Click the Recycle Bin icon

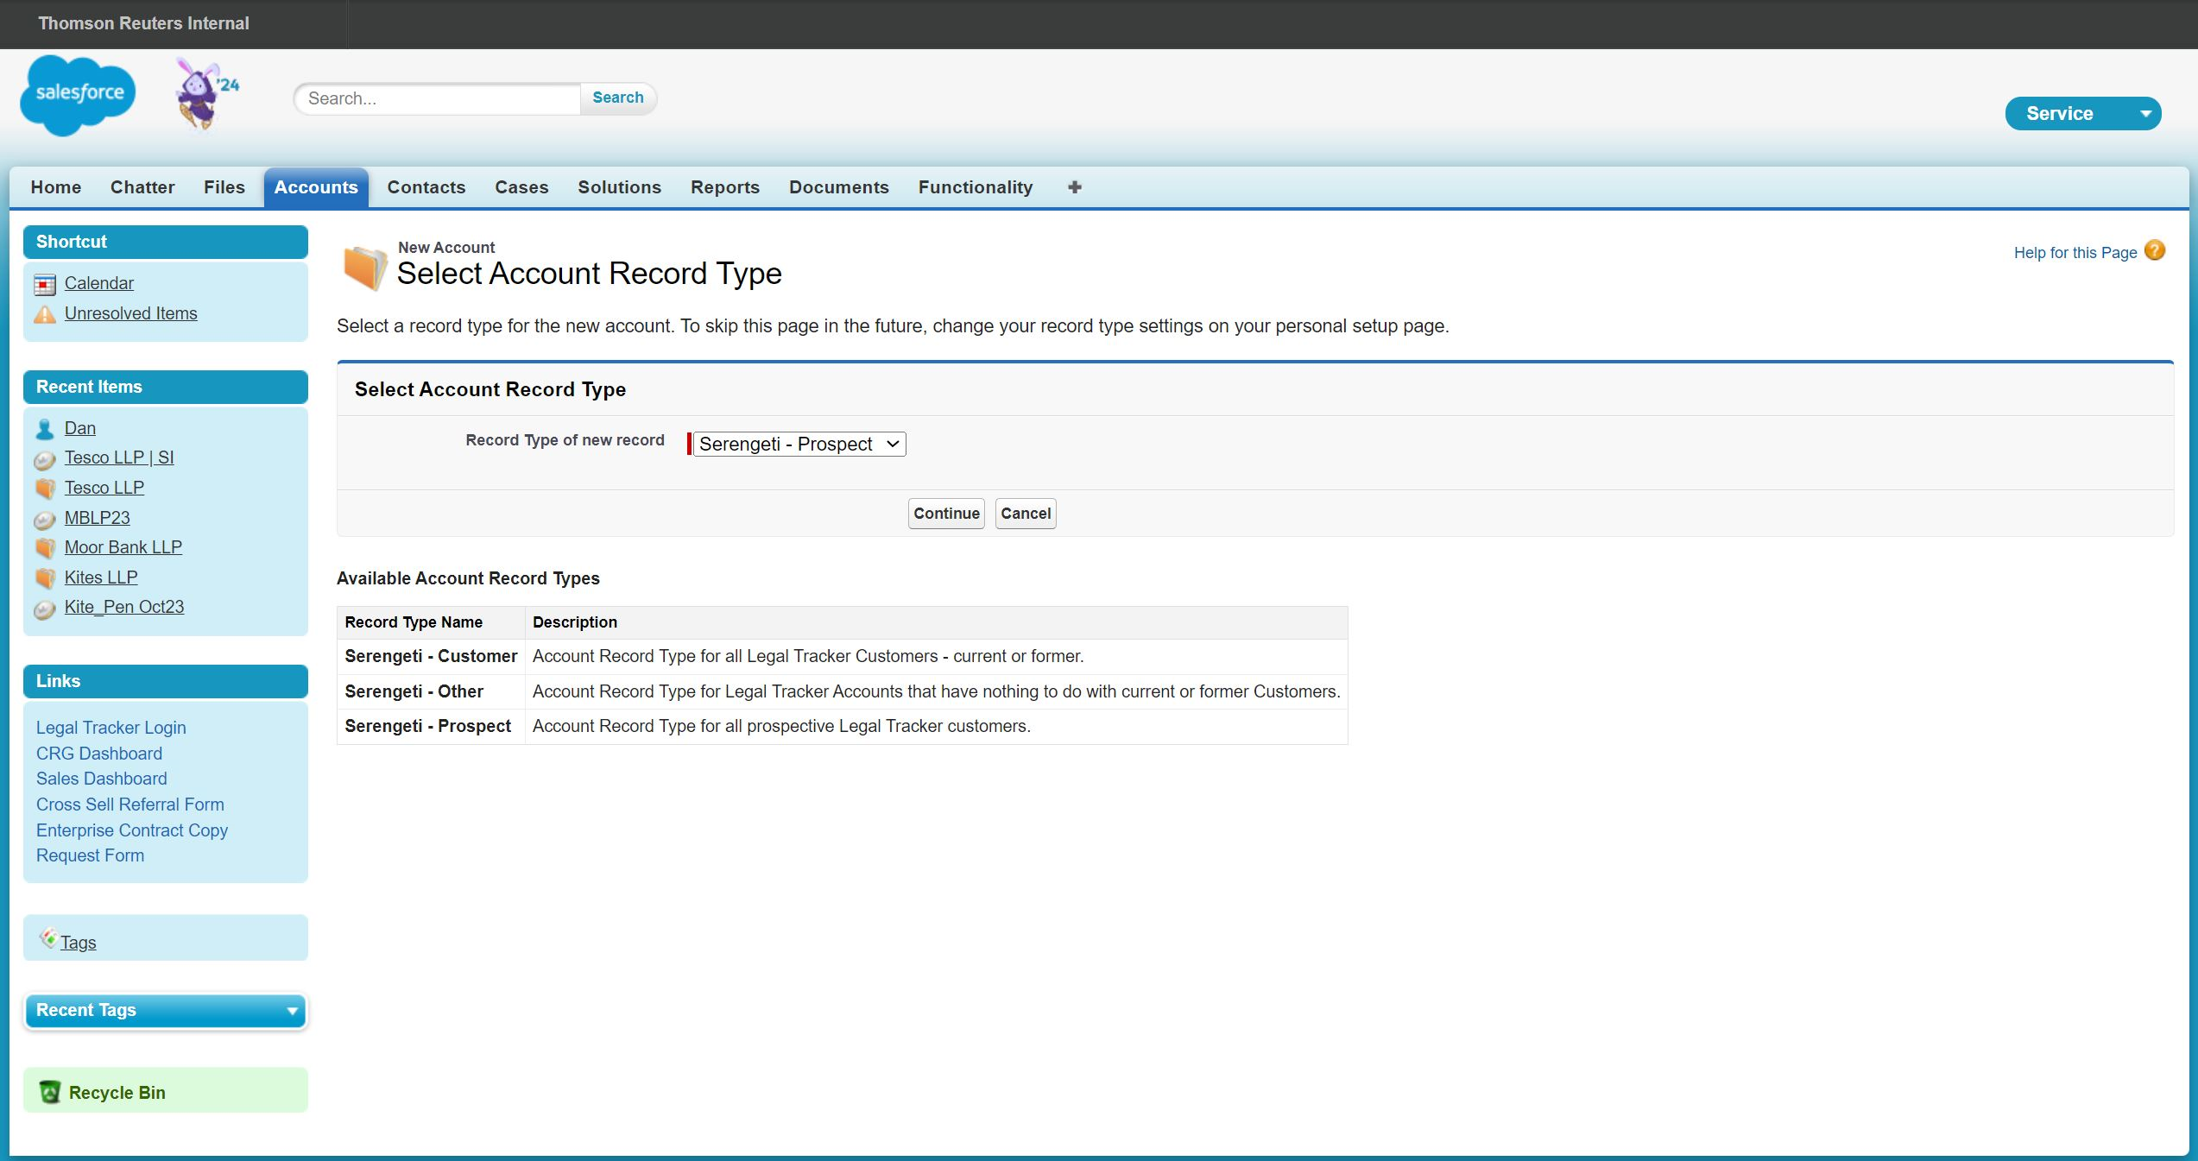(x=50, y=1092)
